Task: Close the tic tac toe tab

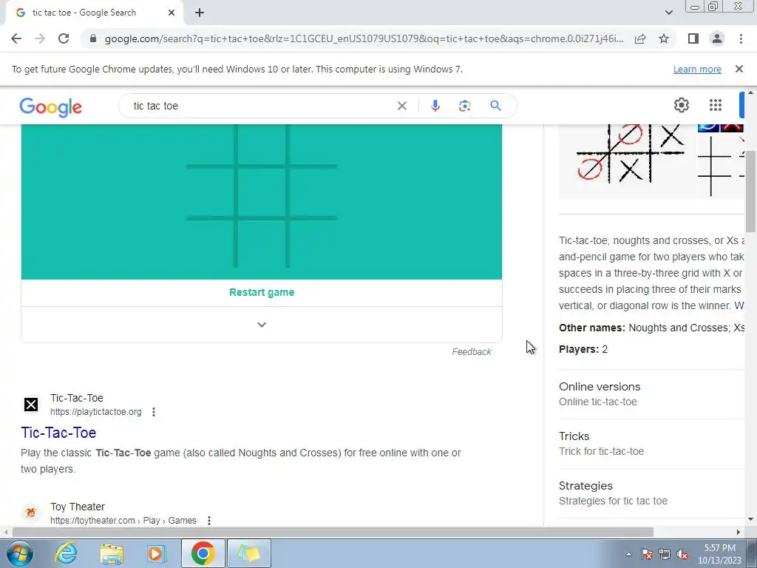Action: pos(172,13)
